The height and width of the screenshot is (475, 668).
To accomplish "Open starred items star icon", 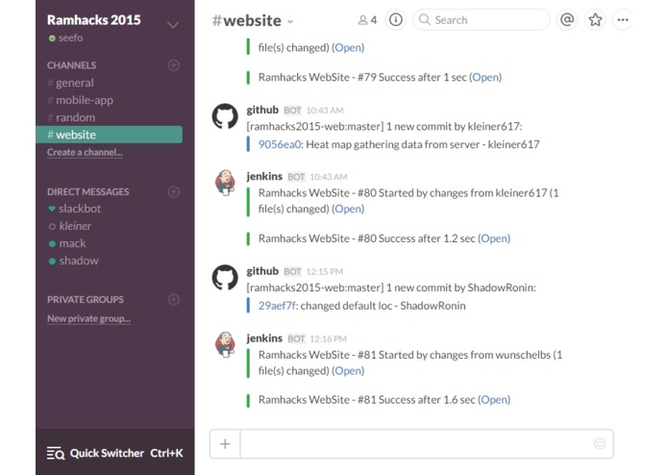I will 595,19.
